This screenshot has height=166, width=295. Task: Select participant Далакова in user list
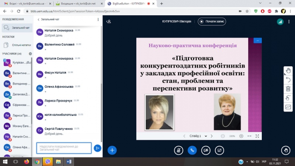pos(17,94)
